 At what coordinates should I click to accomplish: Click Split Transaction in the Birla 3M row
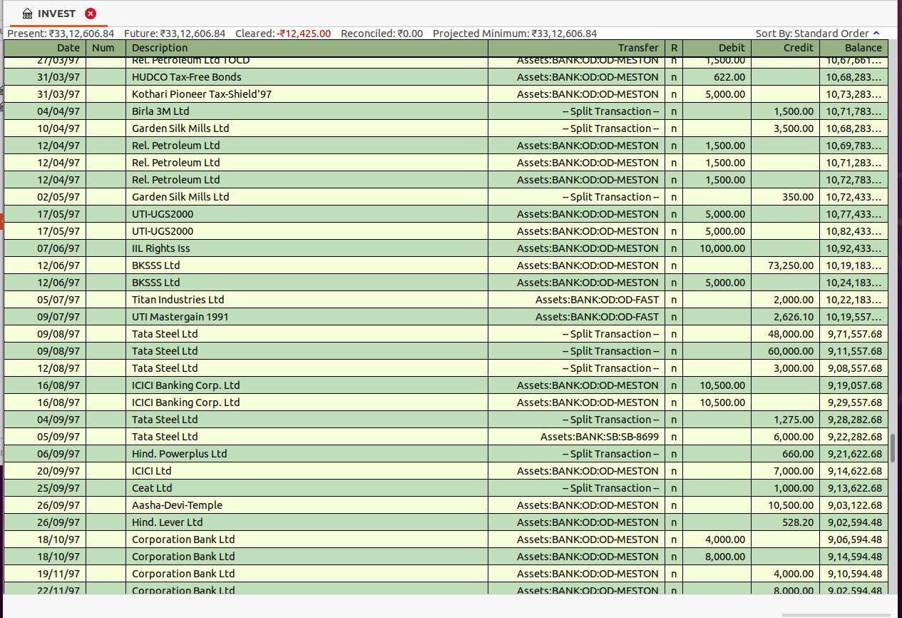(610, 111)
